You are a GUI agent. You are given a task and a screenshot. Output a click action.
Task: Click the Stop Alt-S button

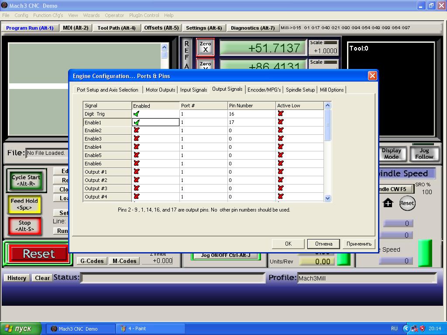(24, 226)
